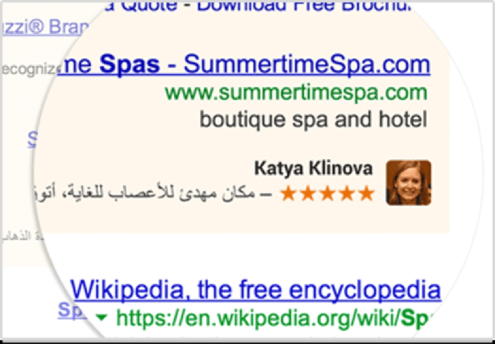This screenshot has width=495, height=344.
Task: Expand the green arrow beside the Wikipedia URL
Action: point(101,318)
